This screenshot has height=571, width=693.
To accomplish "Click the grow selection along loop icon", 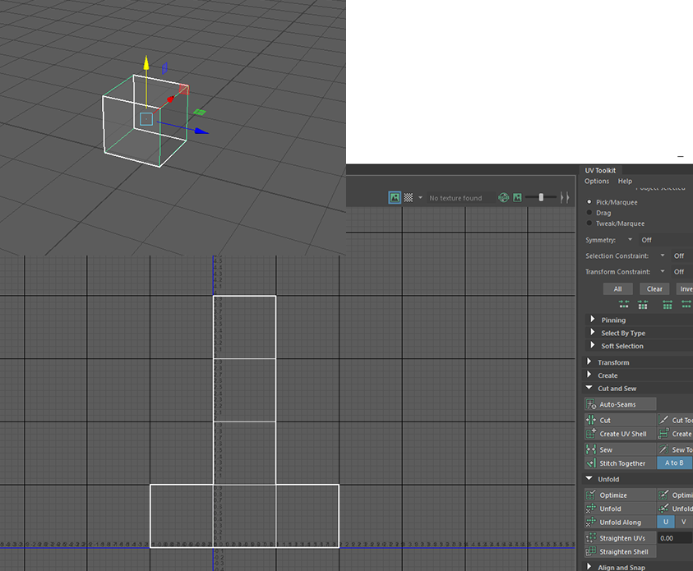I will (x=686, y=304).
